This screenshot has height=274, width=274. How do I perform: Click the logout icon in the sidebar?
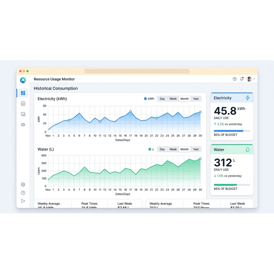tap(23, 201)
